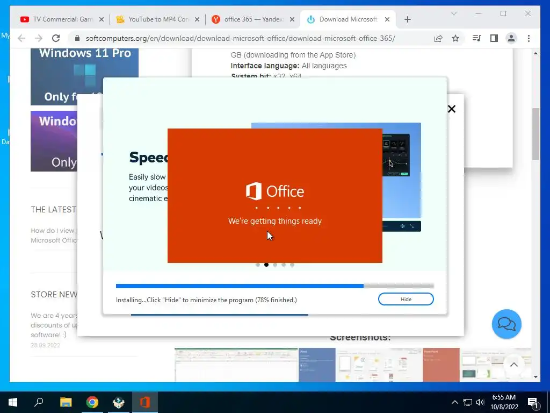Open network status tray icon
Viewport: 550px width, 413px height.
coord(468,402)
